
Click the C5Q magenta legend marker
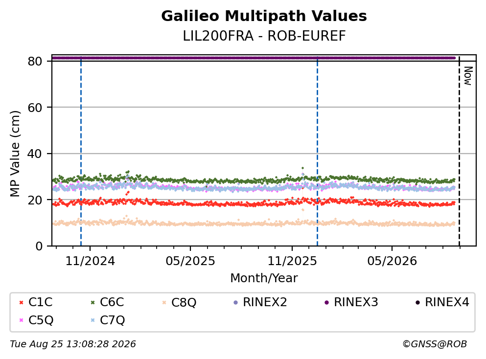click(x=21, y=320)
